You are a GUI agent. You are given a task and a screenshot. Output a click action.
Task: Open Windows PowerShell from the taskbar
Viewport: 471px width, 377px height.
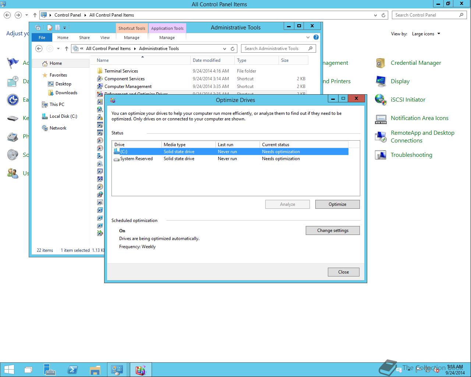pyautogui.click(x=72, y=370)
